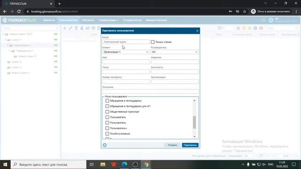Select the green circle status icon

point(250,28)
